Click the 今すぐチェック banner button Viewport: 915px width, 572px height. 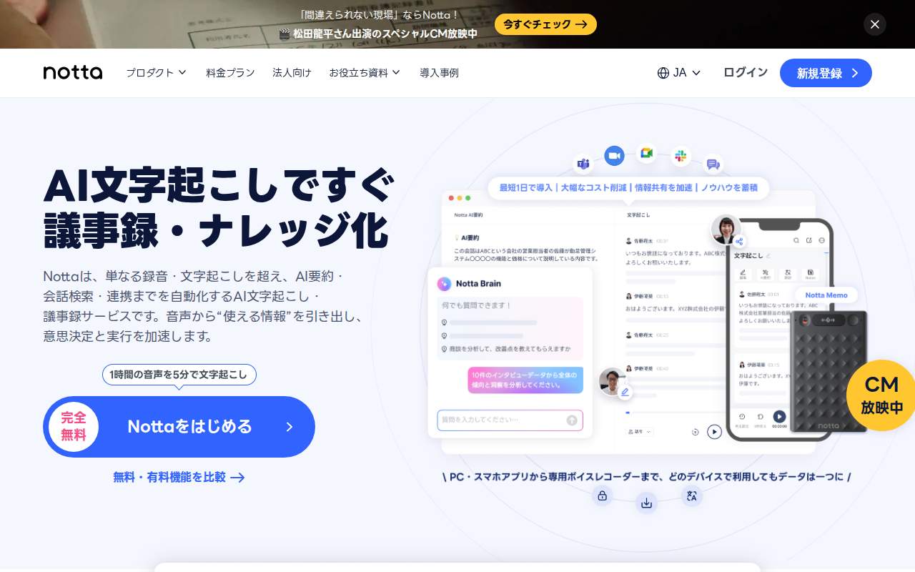tap(545, 24)
